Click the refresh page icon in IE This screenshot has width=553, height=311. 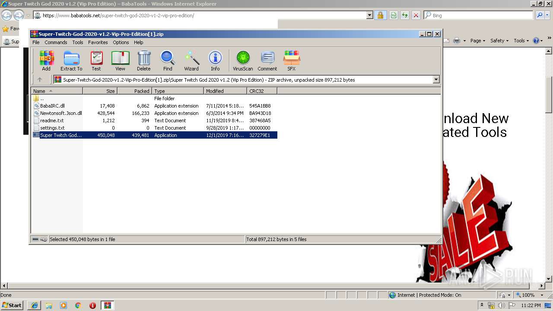pyautogui.click(x=405, y=16)
